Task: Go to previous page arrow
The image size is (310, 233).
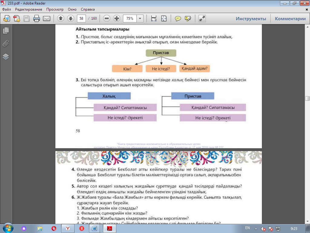Action: tap(61, 19)
